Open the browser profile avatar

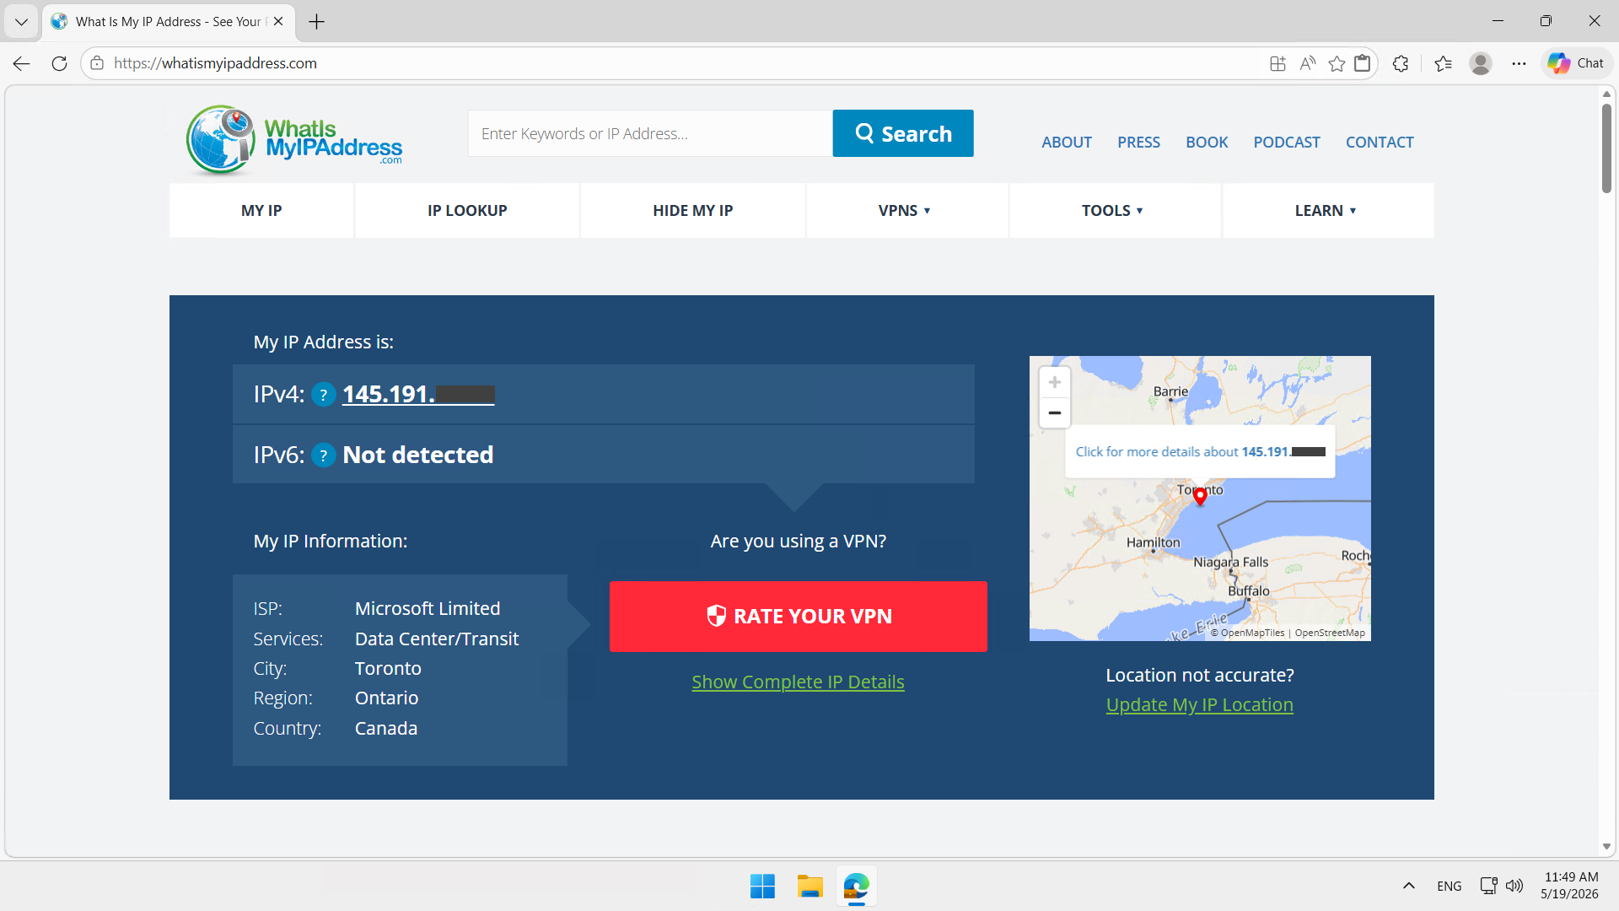1481,63
